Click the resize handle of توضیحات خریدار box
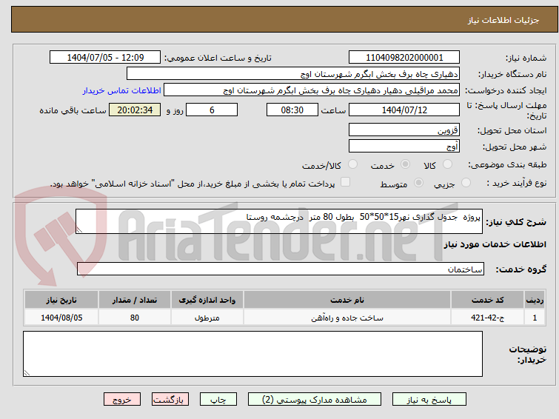 27,373
